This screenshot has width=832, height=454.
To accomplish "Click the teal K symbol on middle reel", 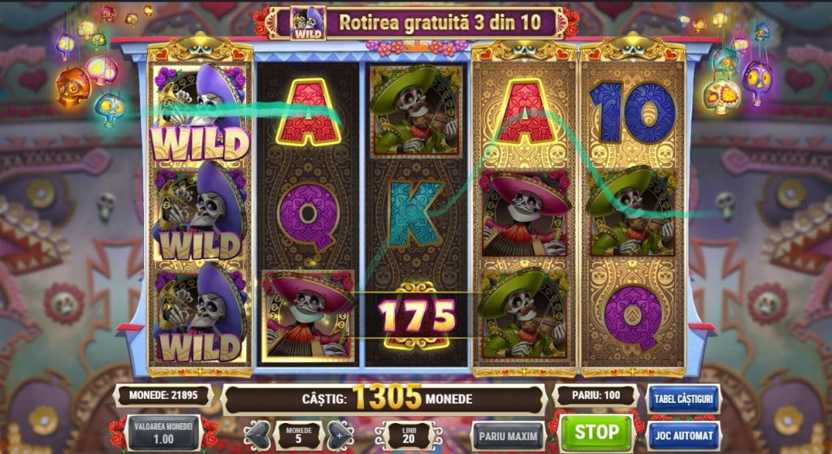I will coord(415,214).
